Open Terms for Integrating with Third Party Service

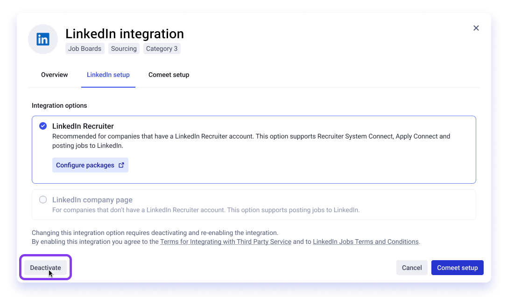point(225,242)
